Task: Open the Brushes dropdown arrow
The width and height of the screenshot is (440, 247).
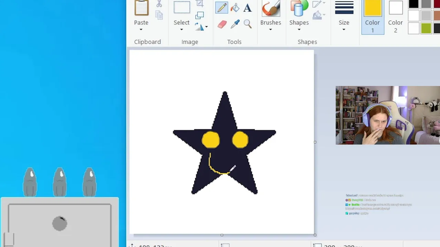Action: [x=271, y=30]
